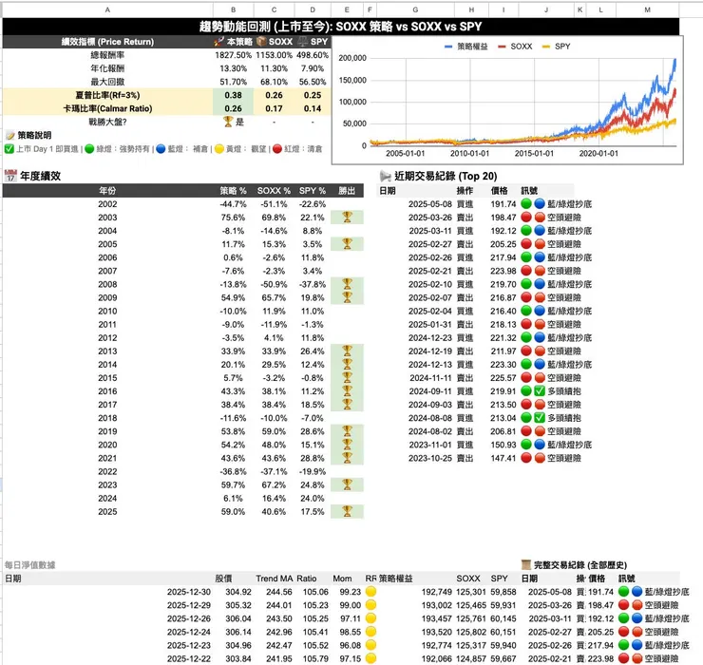
Task: Select trade price 225.57
Action: tap(503, 378)
